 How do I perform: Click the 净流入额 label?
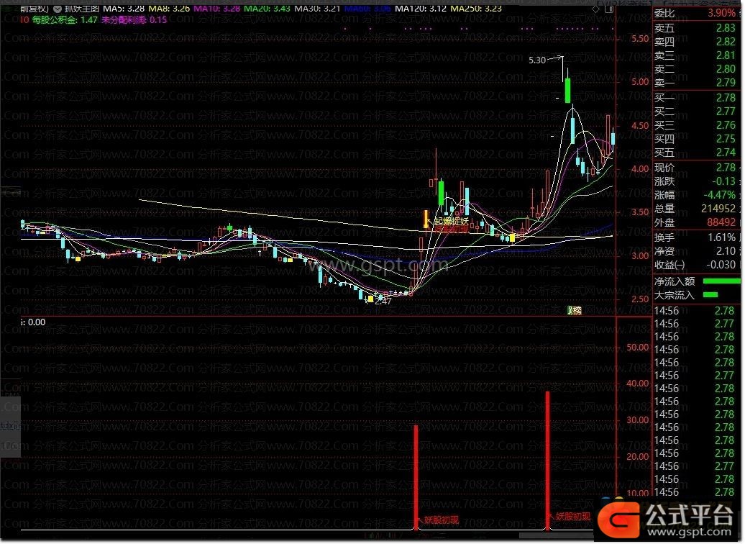coord(675,281)
